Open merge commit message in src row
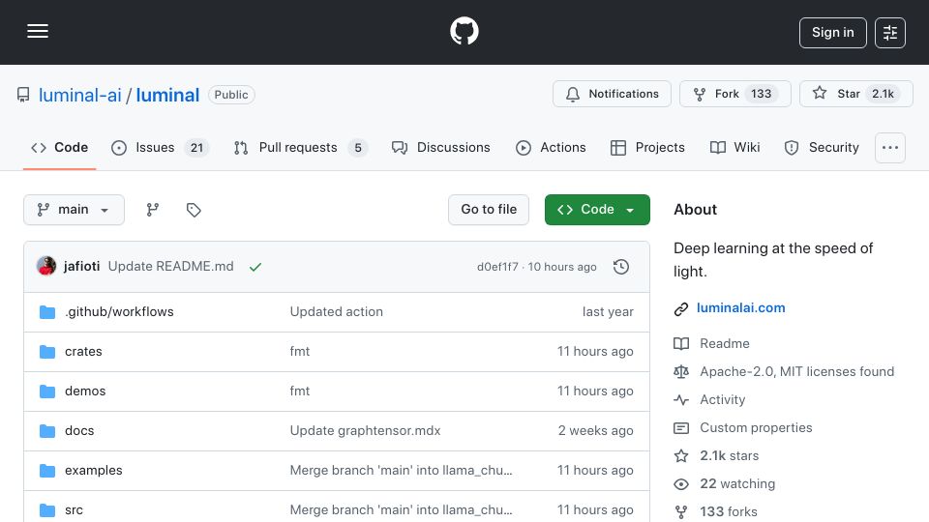This screenshot has height=522, width=929. [x=401, y=510]
